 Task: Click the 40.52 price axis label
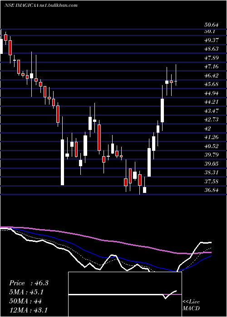(212, 146)
